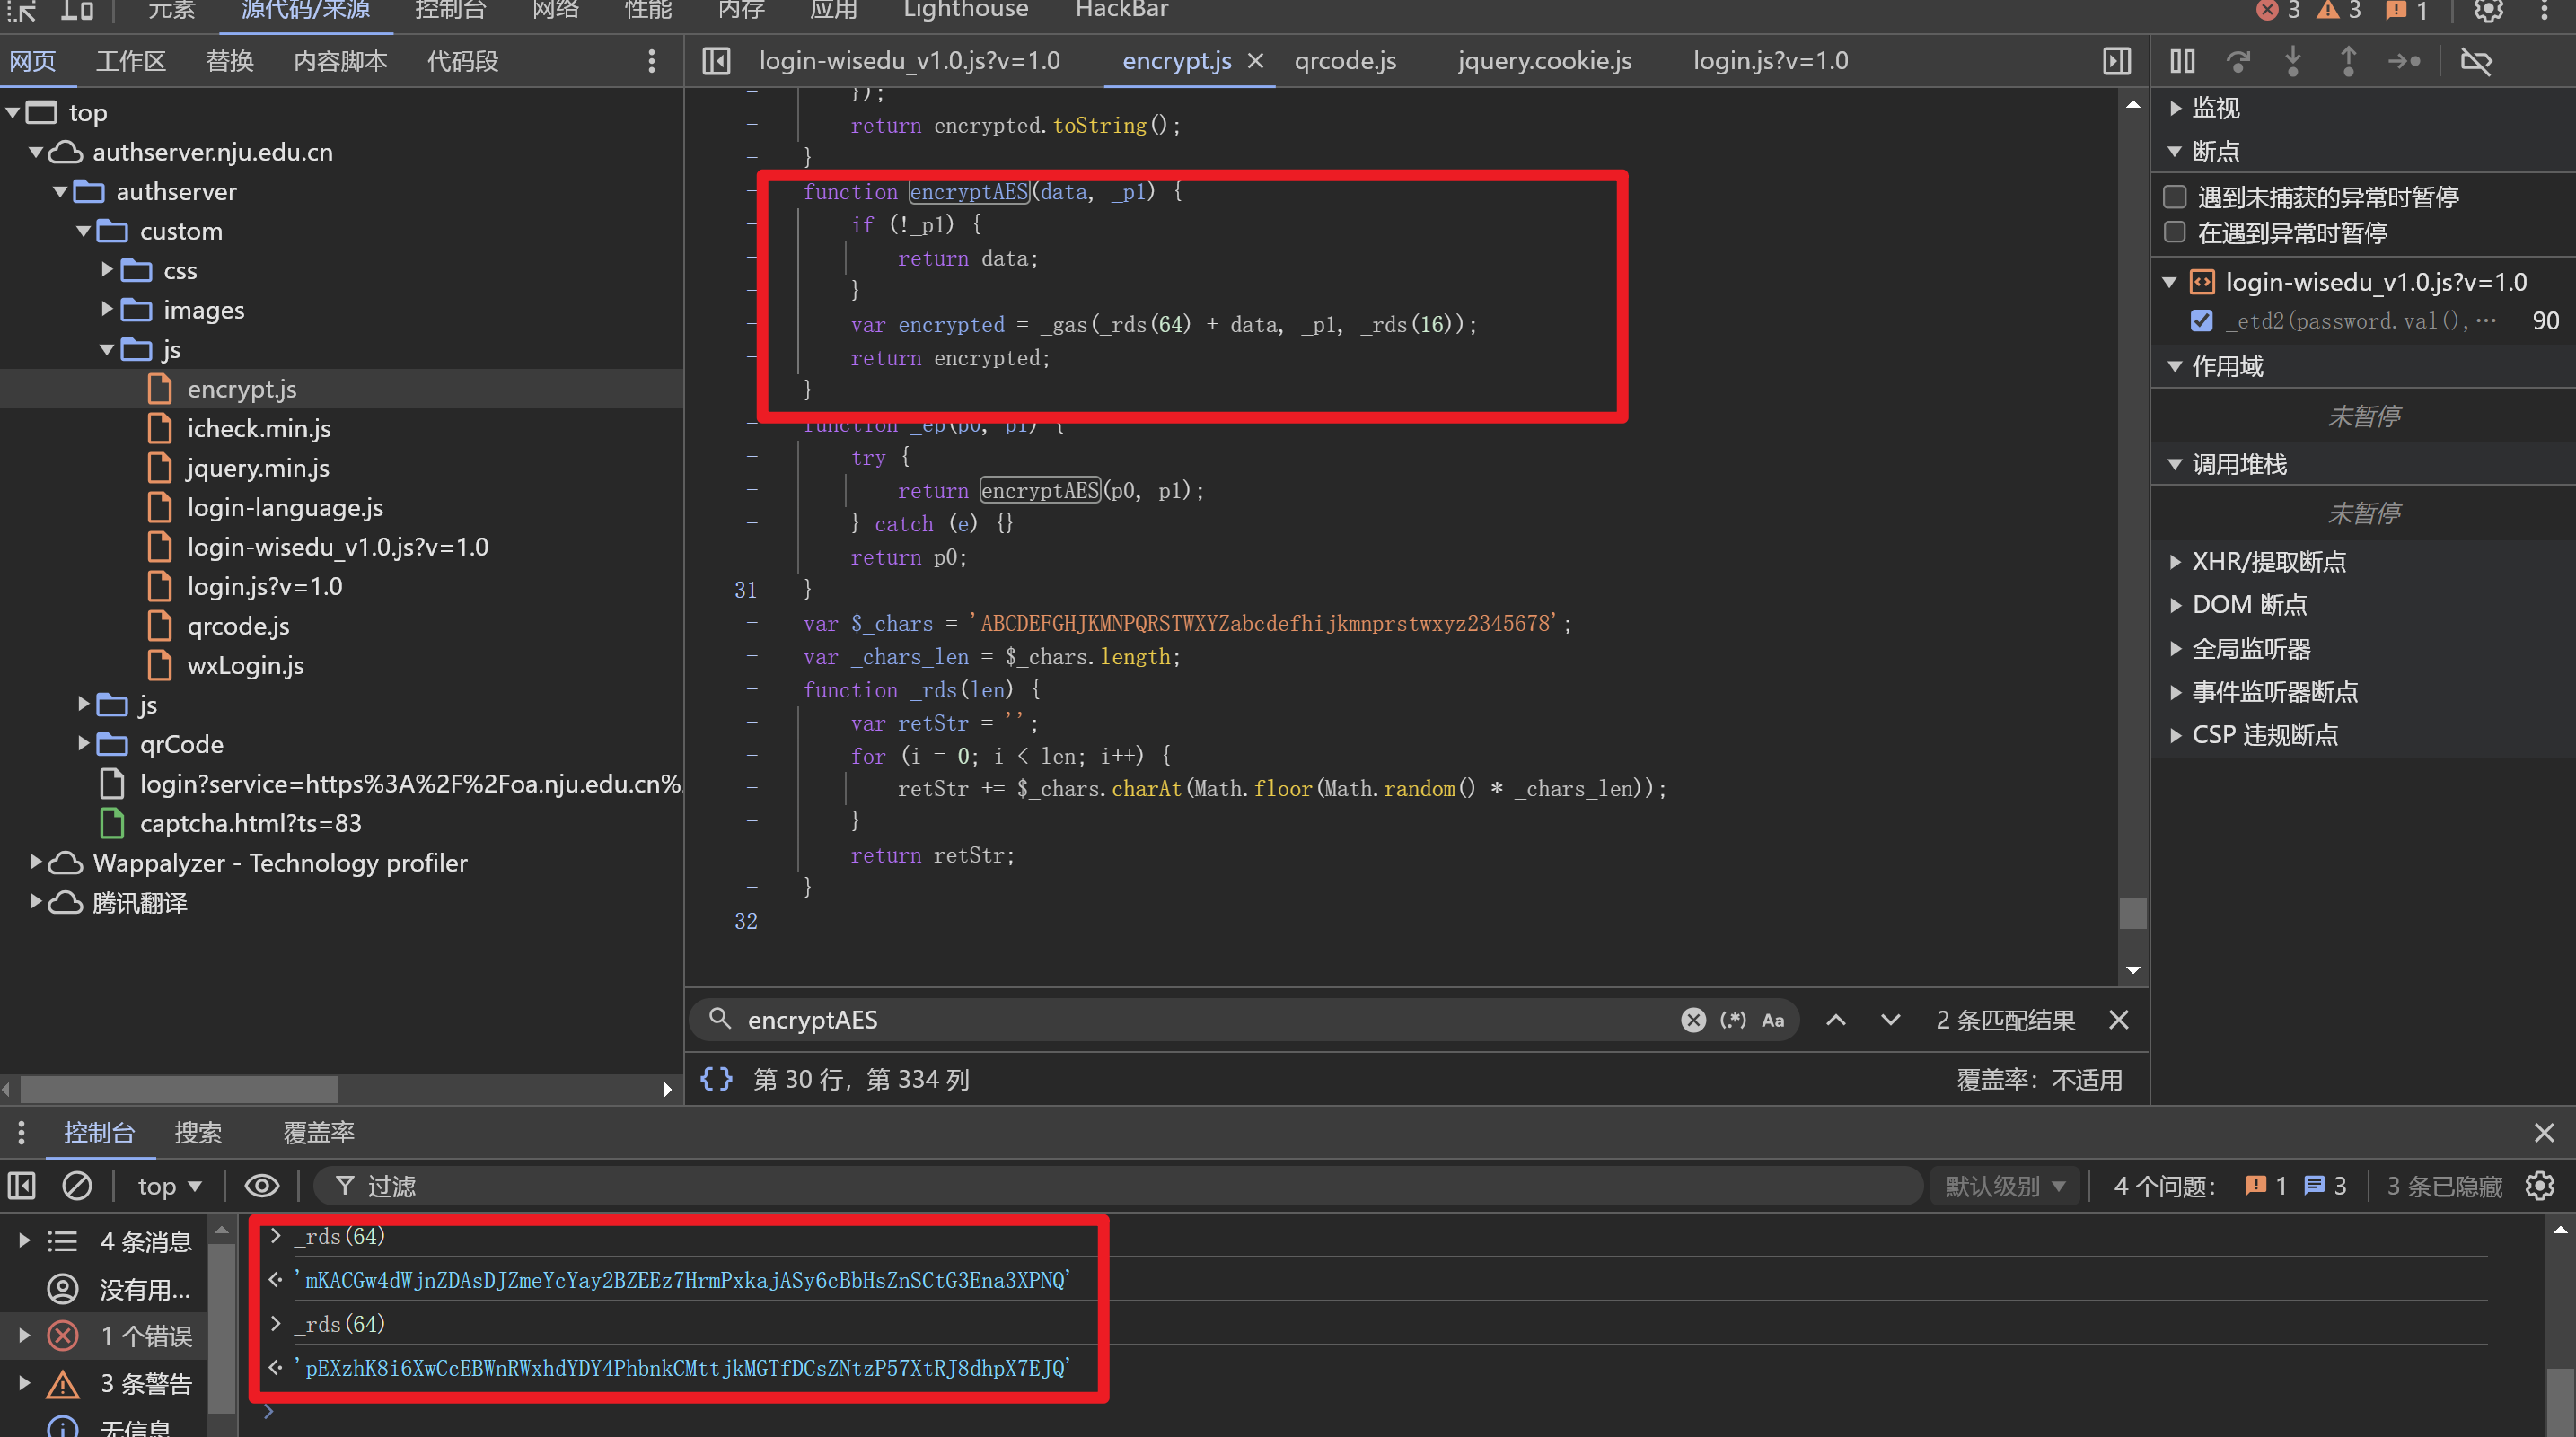Open the HackBar tab
The width and height of the screenshot is (2576, 1437).
1121,10
